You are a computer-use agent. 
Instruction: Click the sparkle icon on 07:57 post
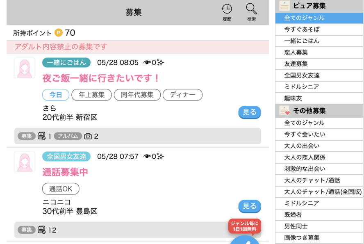click(x=160, y=157)
